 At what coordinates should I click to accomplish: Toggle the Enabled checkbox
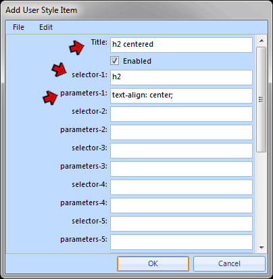click(x=114, y=61)
